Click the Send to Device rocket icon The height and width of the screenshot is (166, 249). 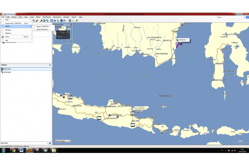coord(77,20)
